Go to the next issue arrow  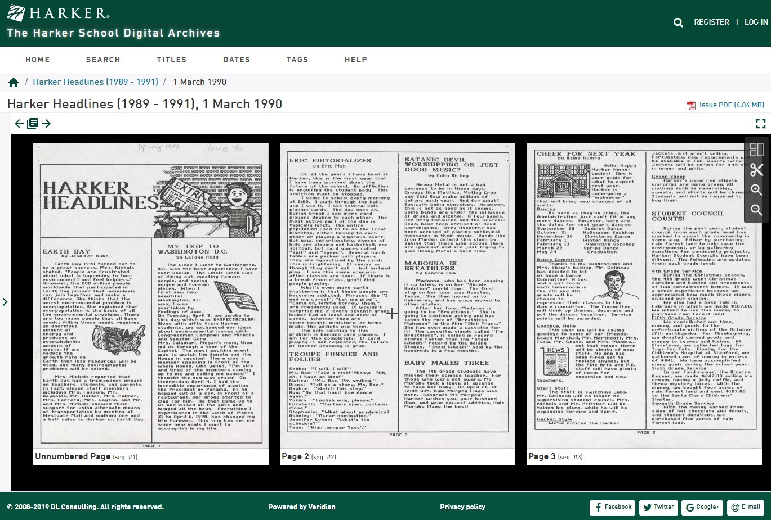[47, 124]
